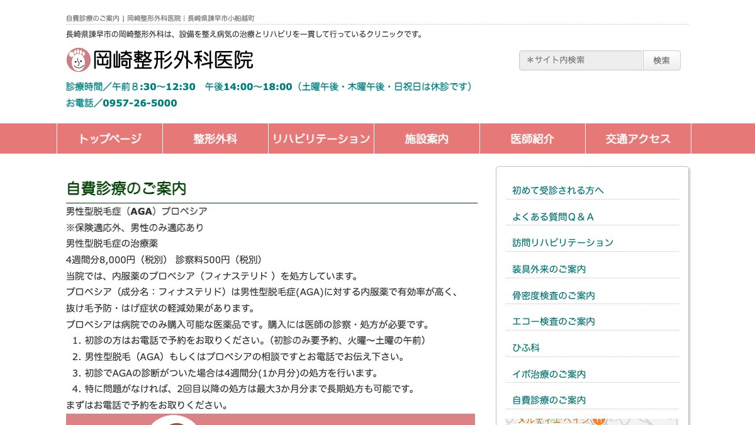755x425 pixels.
Task: Click the line ※保険適応外、男性のみ適応あり
Action: 135,227
